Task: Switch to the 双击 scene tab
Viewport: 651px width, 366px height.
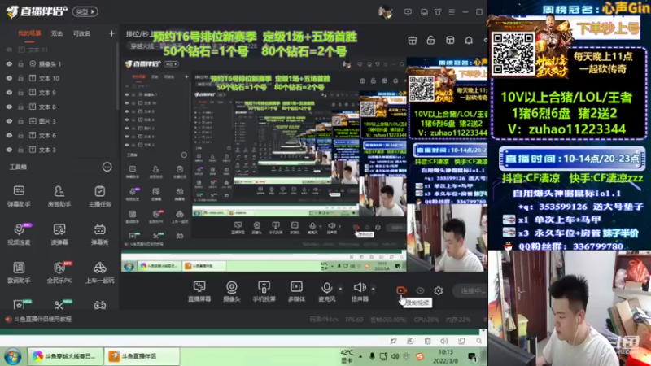Action: [57, 33]
